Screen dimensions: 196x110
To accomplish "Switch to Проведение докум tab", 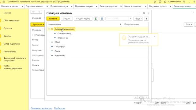I will [x=60, y=6].
